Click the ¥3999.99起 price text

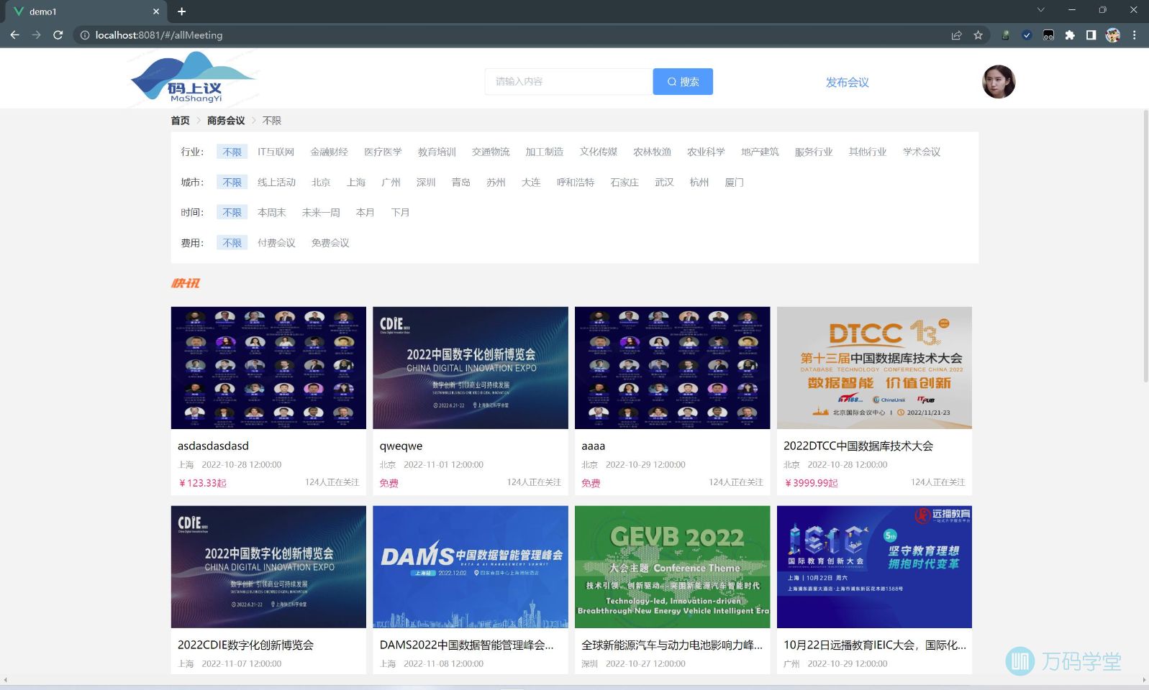(x=811, y=483)
